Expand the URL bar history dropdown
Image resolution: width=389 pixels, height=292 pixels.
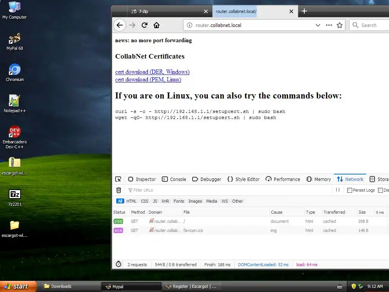click(318, 25)
